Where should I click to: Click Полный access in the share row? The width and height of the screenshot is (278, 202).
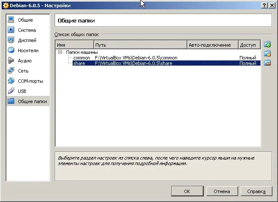point(247,63)
